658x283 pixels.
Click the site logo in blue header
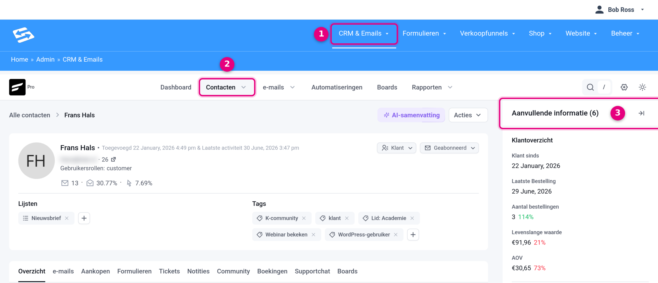23,35
